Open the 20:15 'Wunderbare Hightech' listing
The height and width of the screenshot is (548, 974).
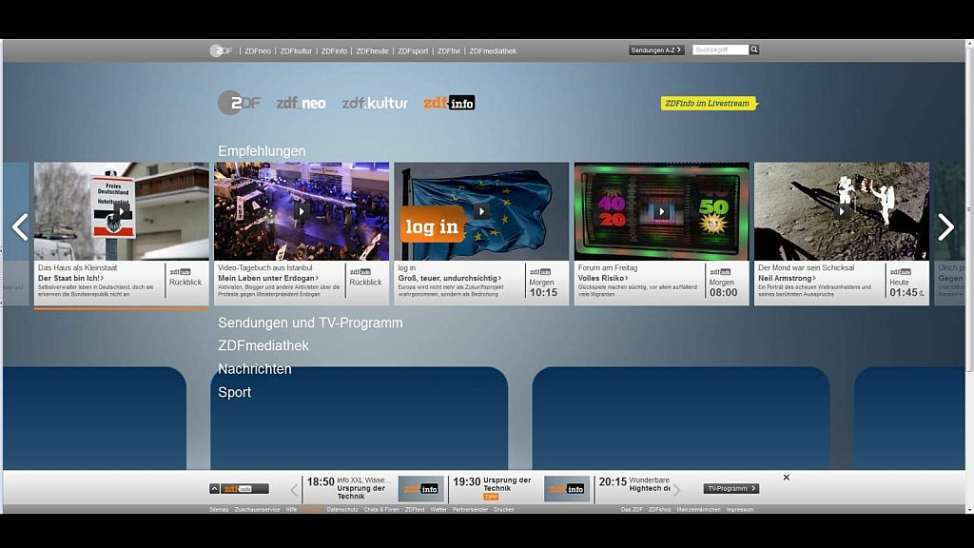click(x=634, y=484)
